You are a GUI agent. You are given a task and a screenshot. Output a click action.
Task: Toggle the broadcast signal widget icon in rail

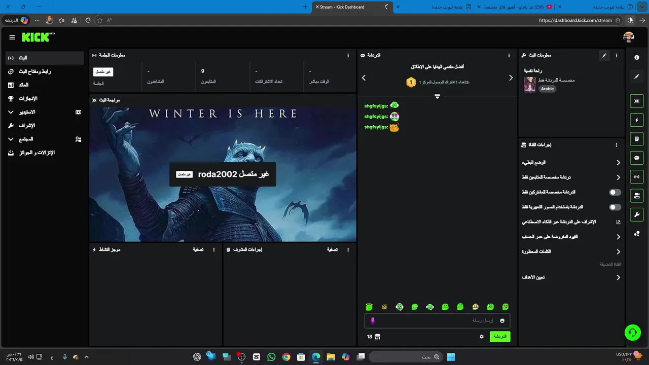(x=637, y=176)
